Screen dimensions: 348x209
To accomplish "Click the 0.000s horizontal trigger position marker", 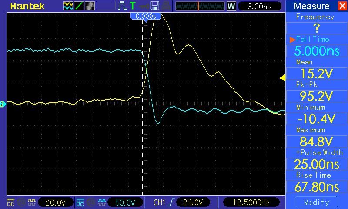I will [x=146, y=17].
